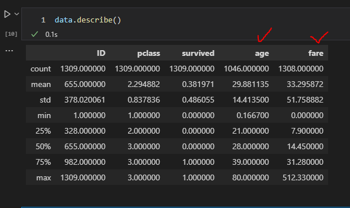Image resolution: width=350 pixels, height=208 pixels.
Task: Select the age column header
Action: (x=262, y=54)
